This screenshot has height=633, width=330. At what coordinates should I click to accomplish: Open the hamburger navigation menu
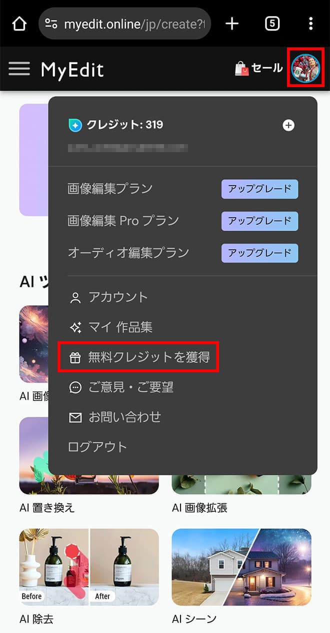[x=19, y=69]
